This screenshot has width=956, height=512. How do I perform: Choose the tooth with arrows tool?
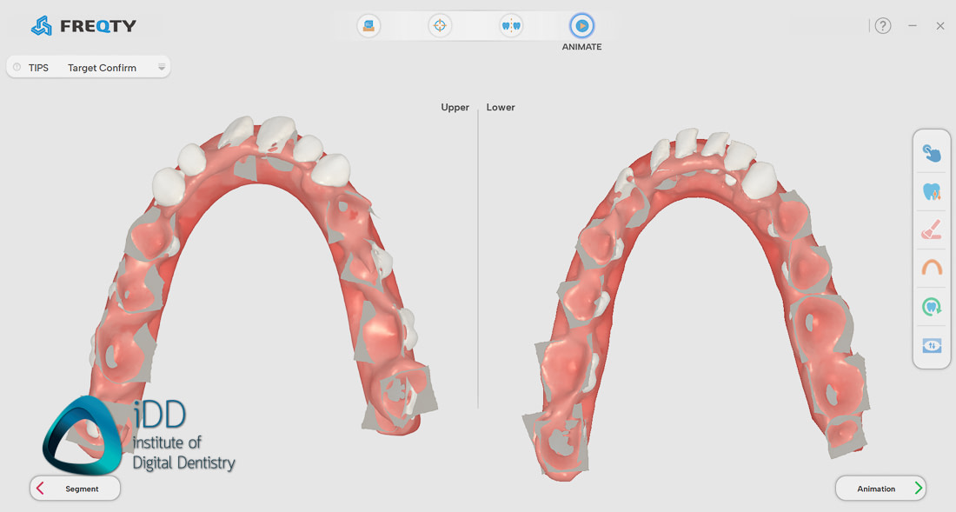[x=932, y=192]
